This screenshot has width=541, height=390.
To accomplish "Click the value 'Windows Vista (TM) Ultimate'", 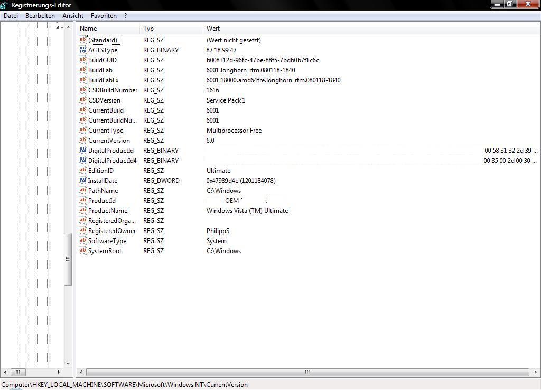I will (247, 210).
